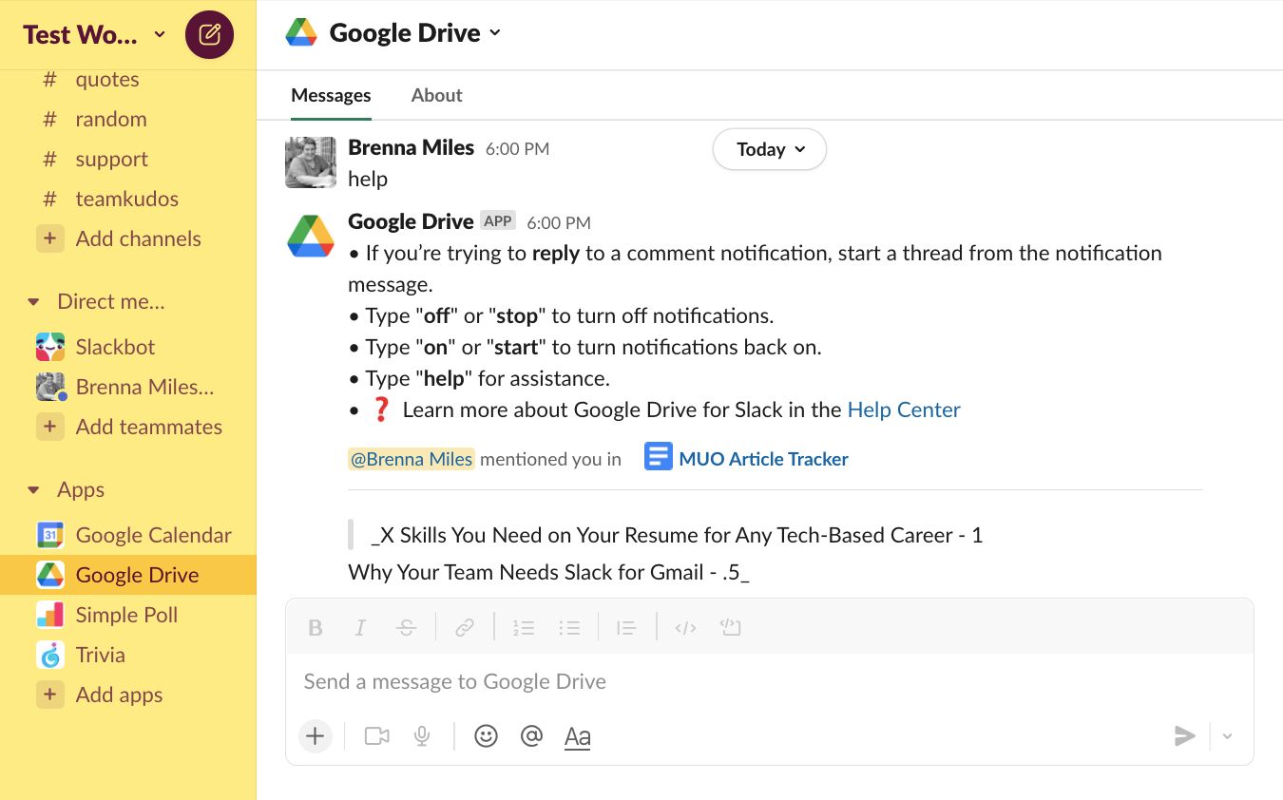
Task: Click the @Brenna Miles mention
Action: click(412, 459)
